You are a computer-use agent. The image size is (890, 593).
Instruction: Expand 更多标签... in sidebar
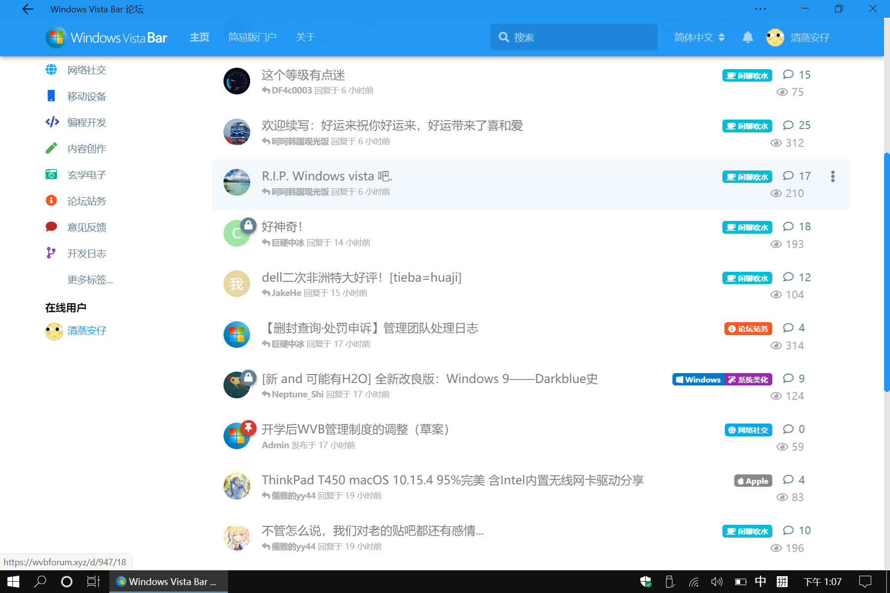[x=90, y=280]
